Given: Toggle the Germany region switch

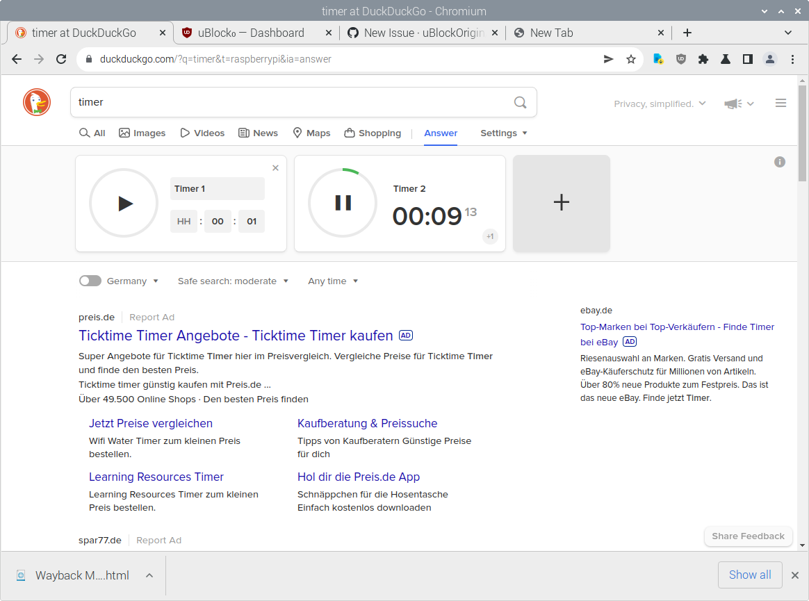Looking at the screenshot, I should pyautogui.click(x=90, y=281).
